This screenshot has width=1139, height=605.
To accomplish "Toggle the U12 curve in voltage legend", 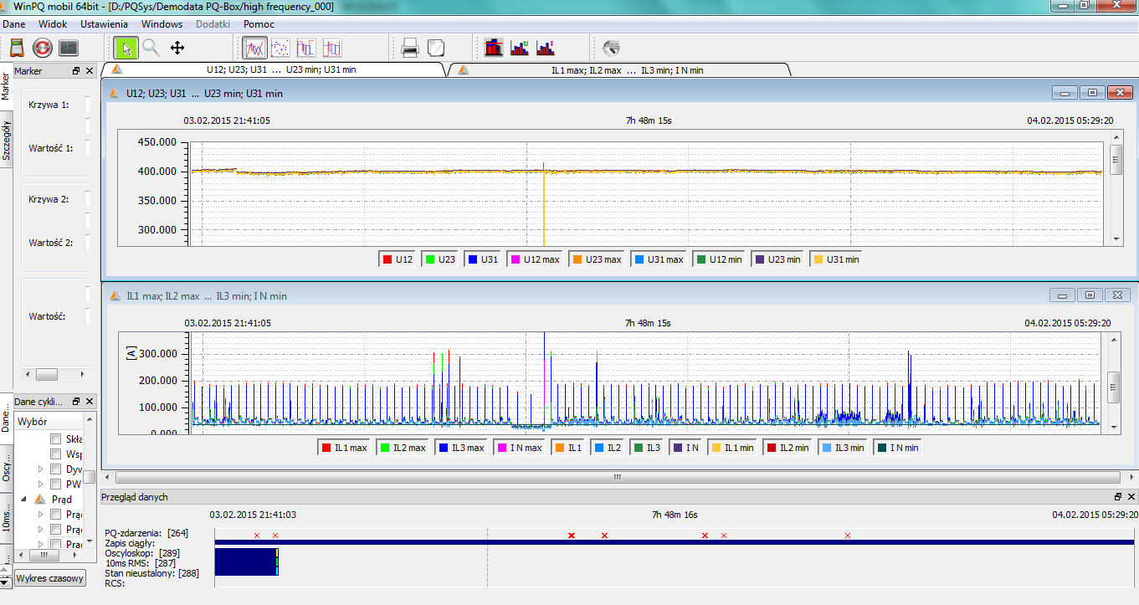I will [398, 259].
